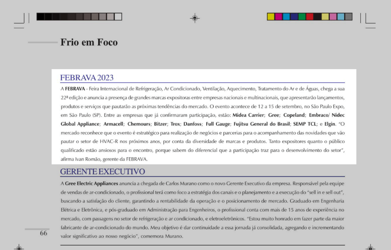
Task: Click the bold "SEMP TCL" company name
Action: (x=305, y=124)
